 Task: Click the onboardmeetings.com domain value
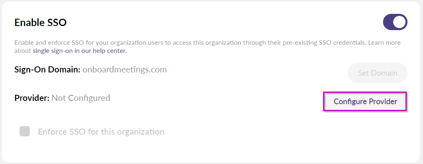pos(125,70)
